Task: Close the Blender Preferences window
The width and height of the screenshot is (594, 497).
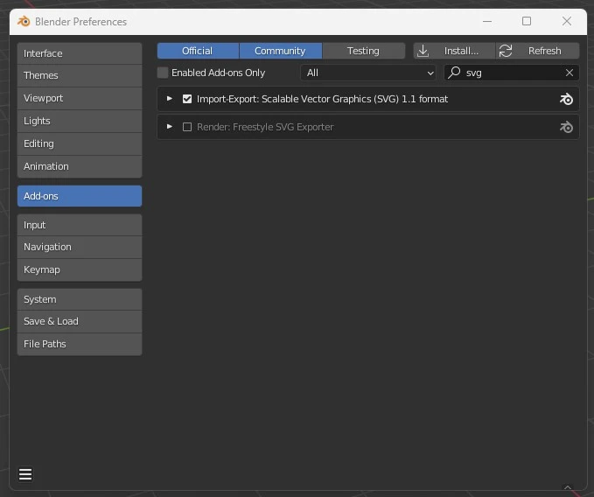Action: coord(567,21)
